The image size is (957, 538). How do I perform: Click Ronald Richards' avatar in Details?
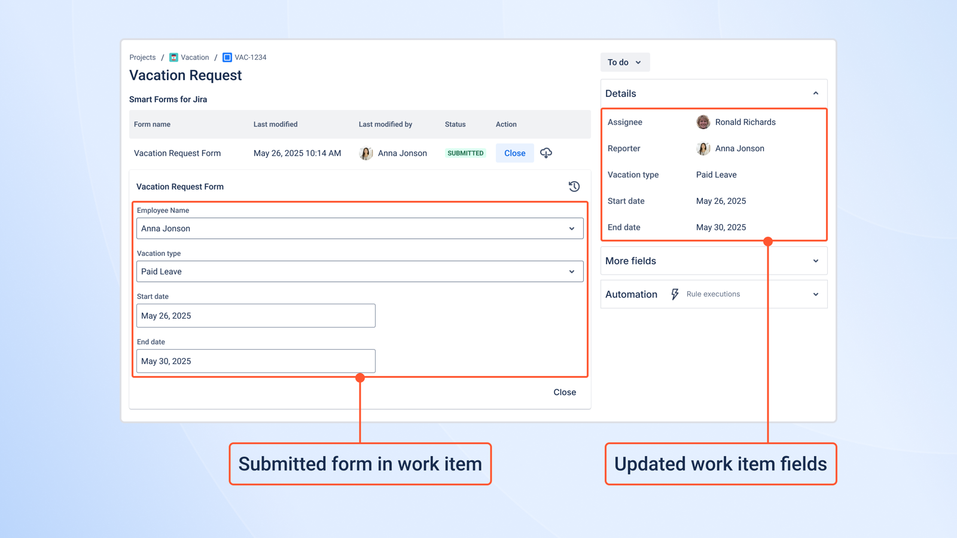(x=703, y=122)
